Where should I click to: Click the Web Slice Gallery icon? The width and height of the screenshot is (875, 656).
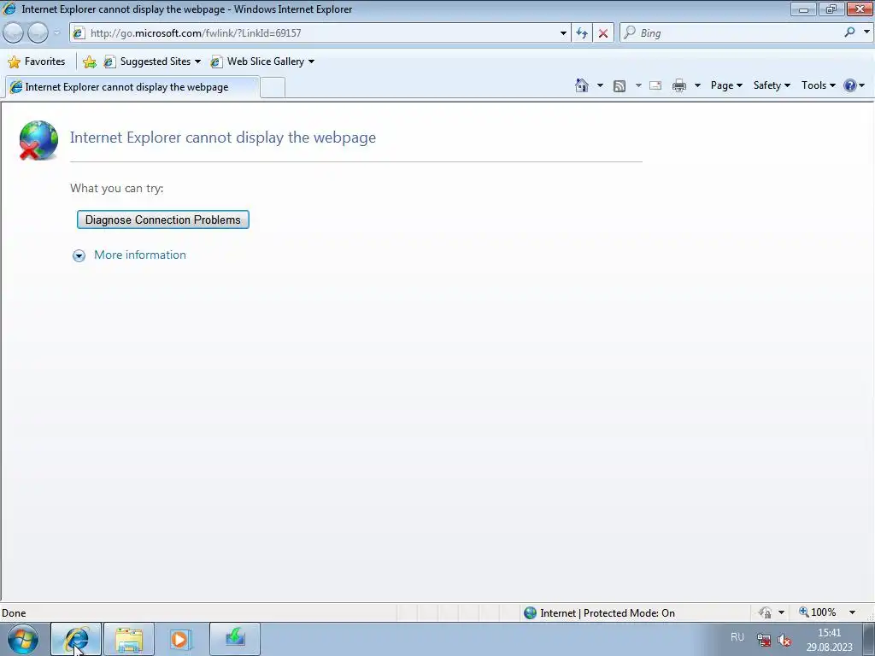coord(216,61)
